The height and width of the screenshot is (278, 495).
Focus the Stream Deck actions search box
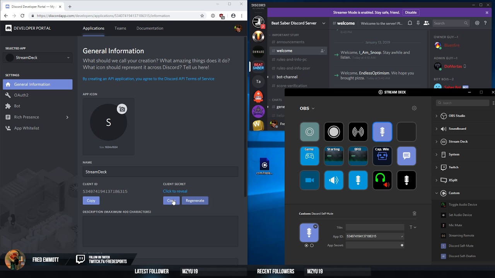(x=463, y=103)
